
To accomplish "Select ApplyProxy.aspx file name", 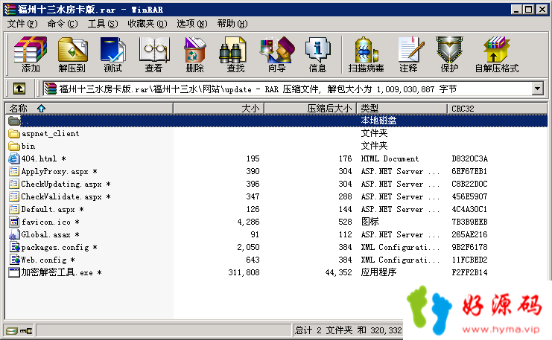I will (x=54, y=172).
